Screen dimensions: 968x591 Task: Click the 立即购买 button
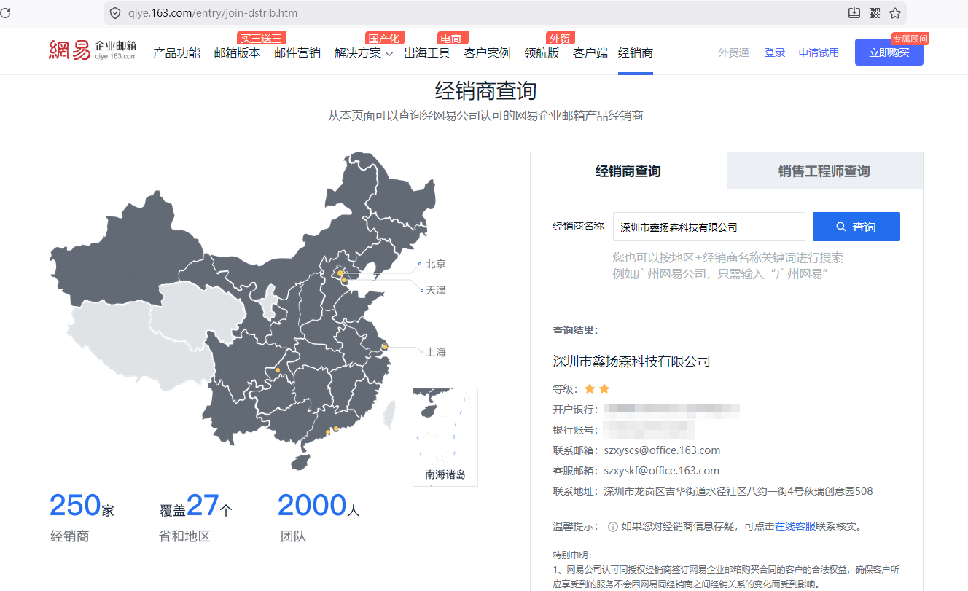(889, 52)
